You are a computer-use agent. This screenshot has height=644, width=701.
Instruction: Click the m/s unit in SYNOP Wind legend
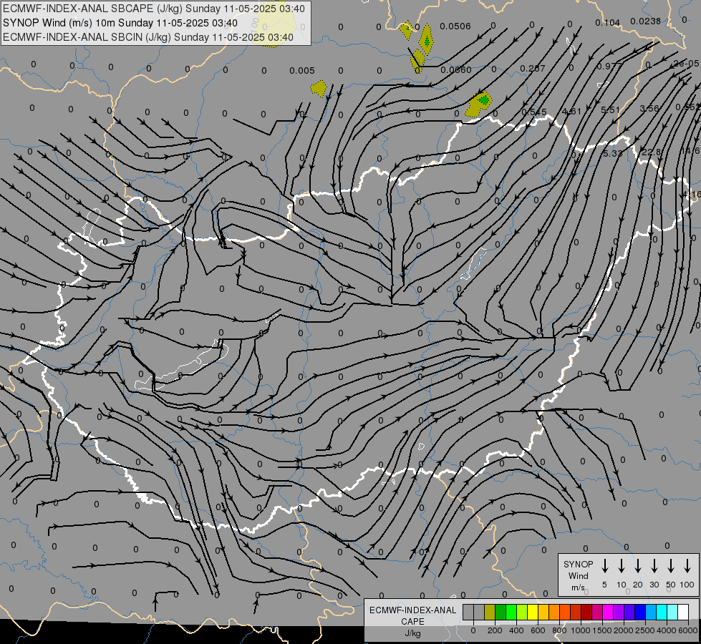pos(578,587)
